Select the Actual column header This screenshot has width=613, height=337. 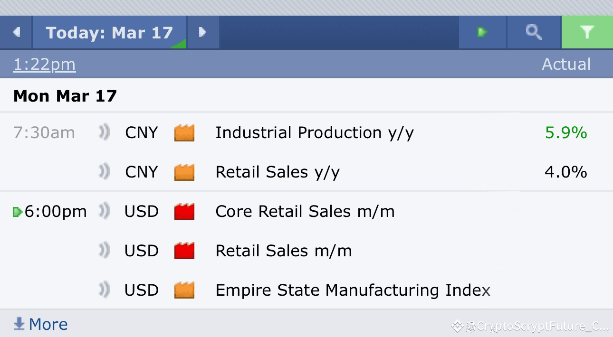pos(566,64)
